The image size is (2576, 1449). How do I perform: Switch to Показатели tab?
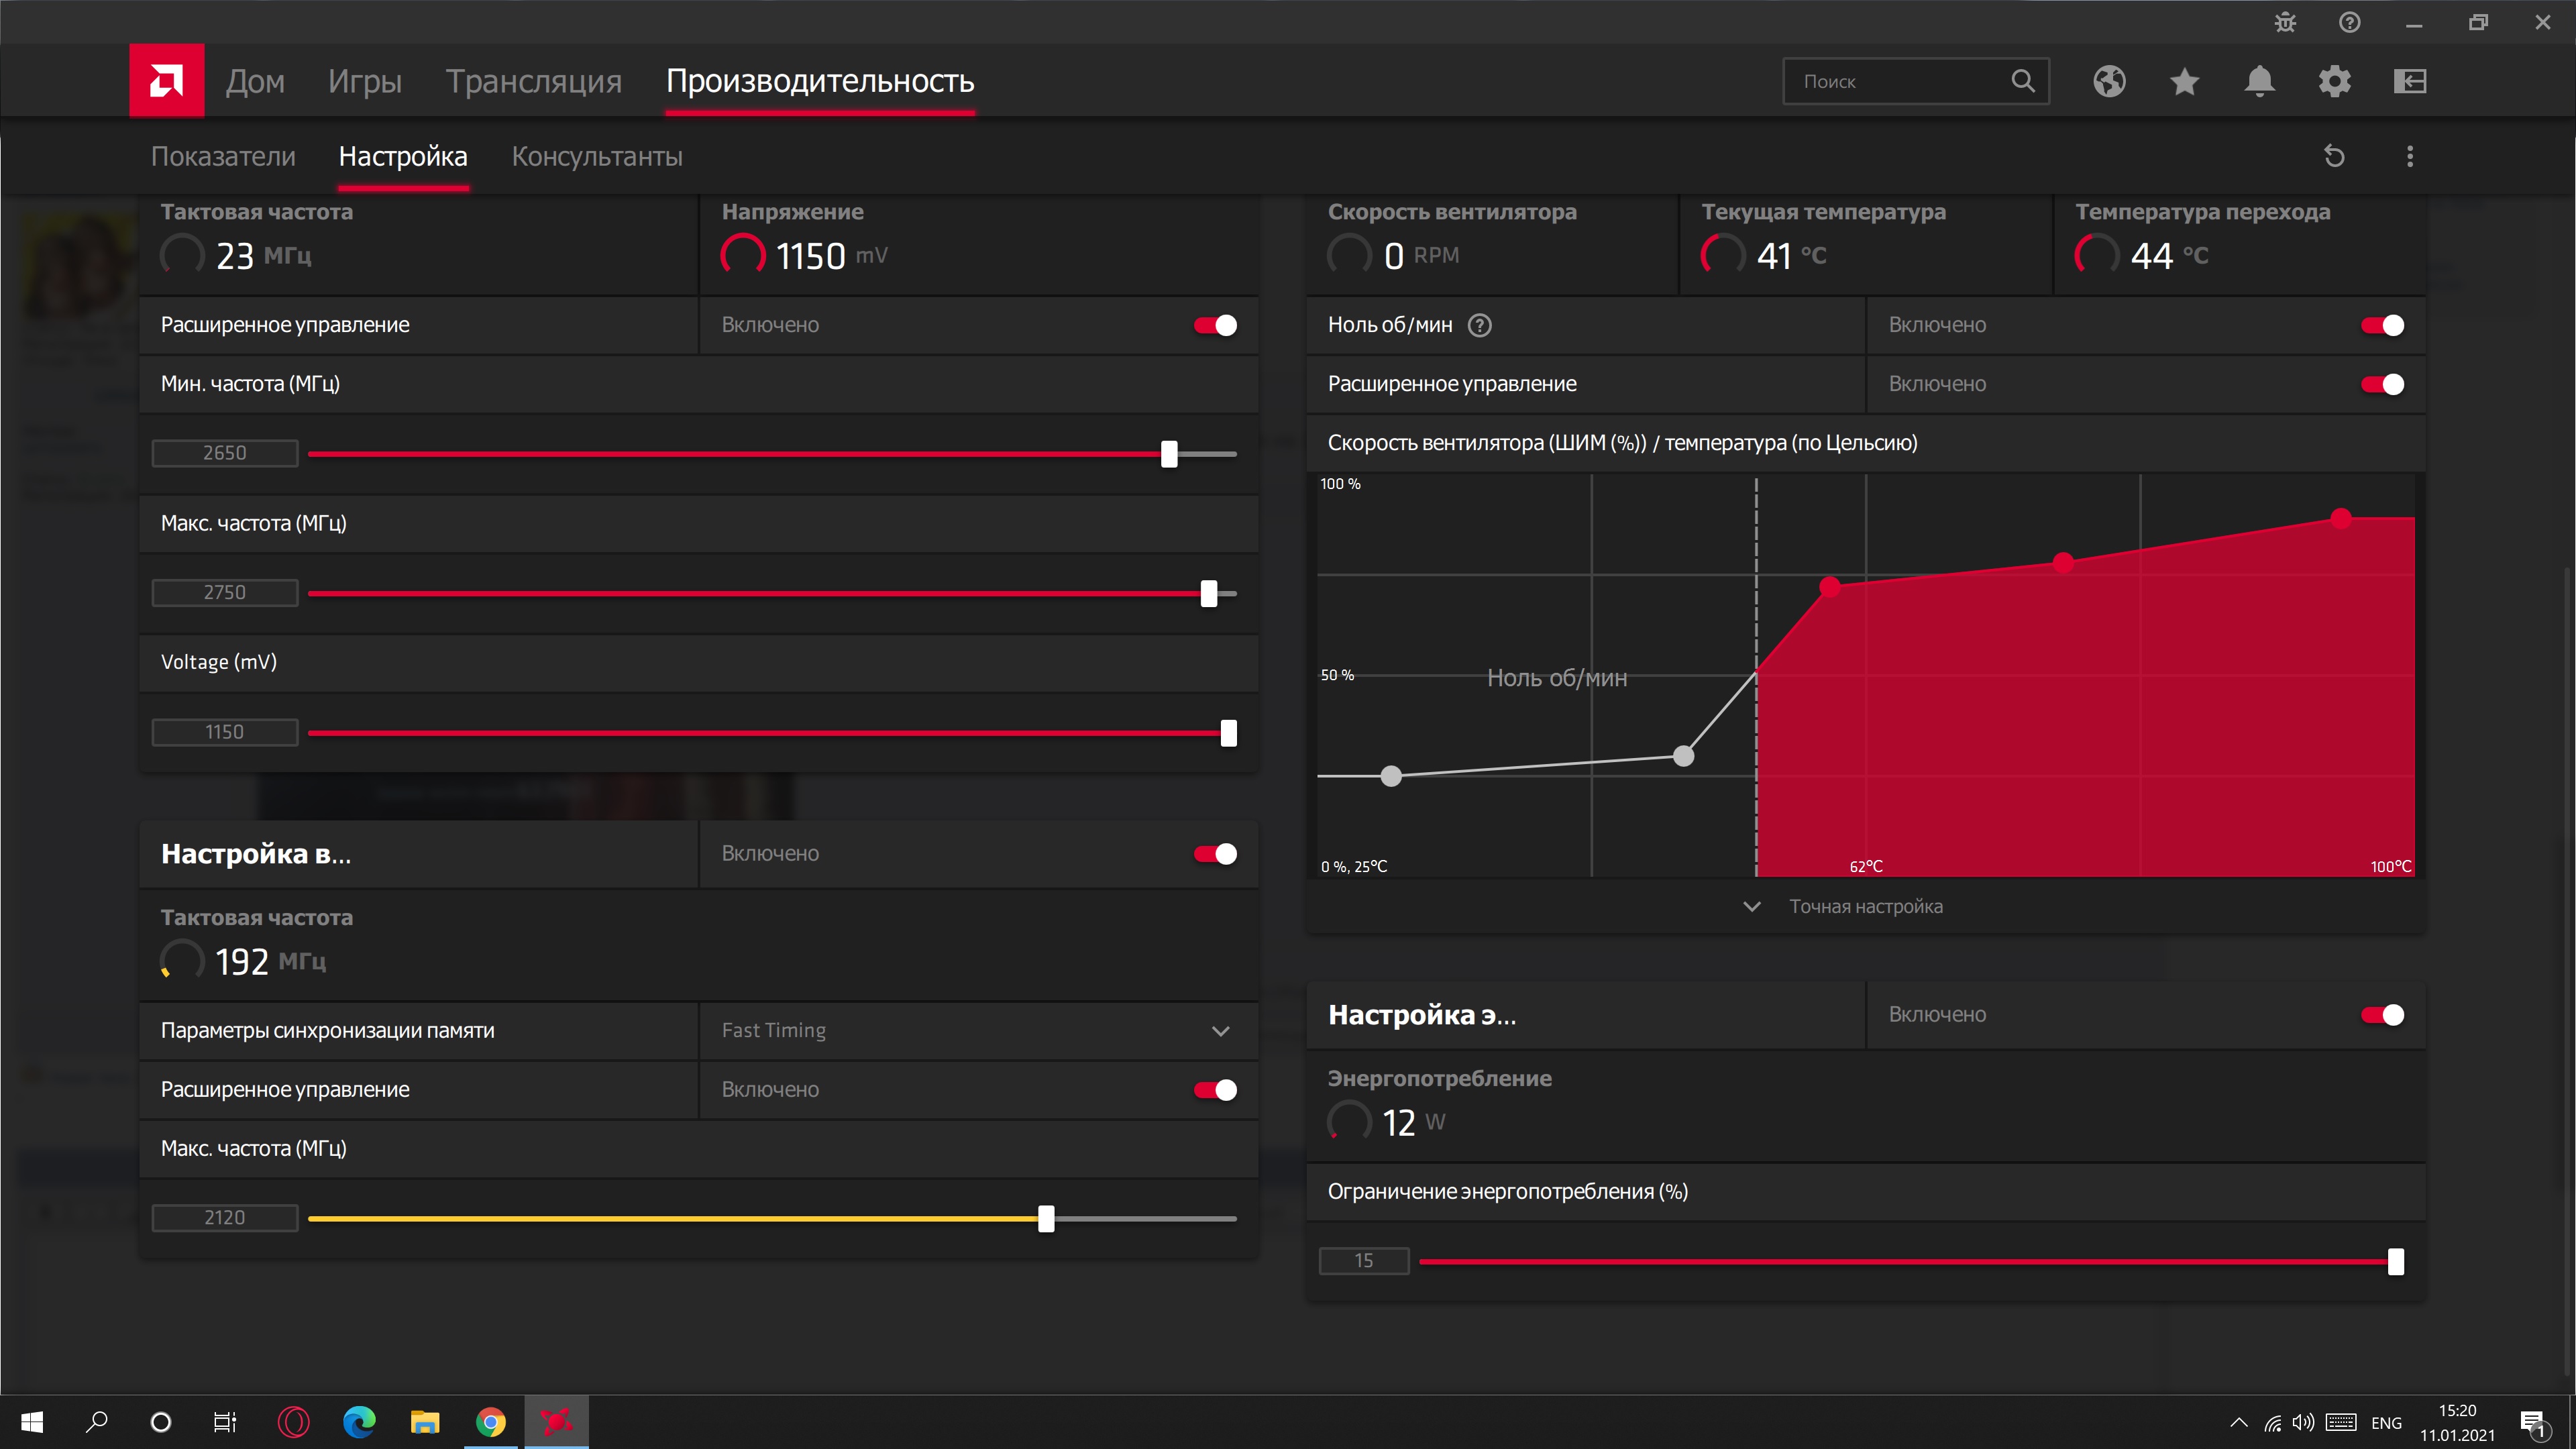pos(223,156)
